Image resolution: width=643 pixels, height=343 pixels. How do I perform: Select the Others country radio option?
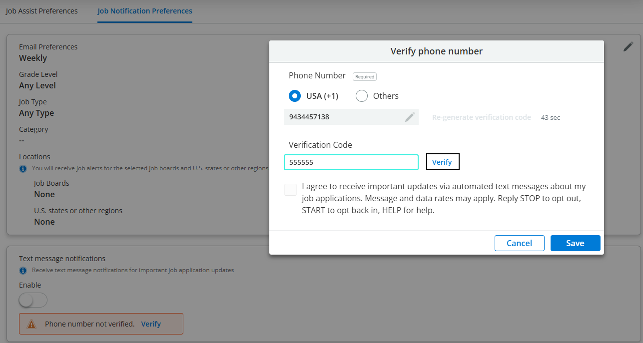click(362, 96)
